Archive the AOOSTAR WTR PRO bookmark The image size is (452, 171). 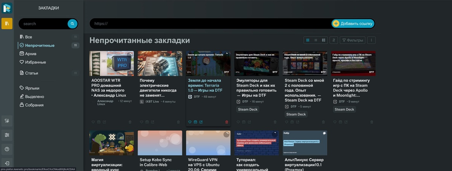coord(99,122)
